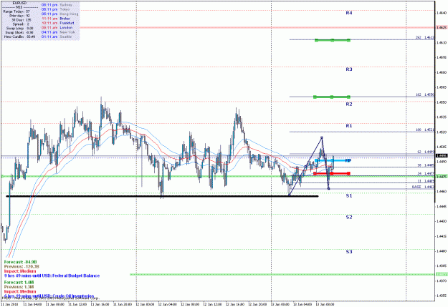
Task: Click the Hong Kong clock entry
Action: pos(59,14)
